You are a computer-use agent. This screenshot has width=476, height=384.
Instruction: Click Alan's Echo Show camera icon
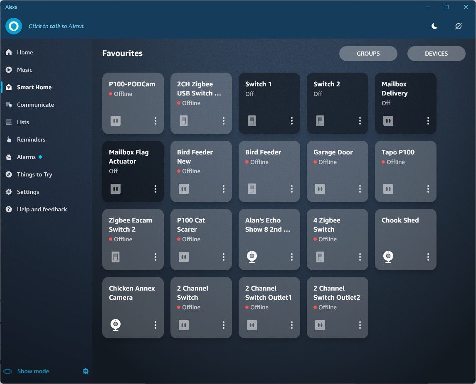point(252,257)
